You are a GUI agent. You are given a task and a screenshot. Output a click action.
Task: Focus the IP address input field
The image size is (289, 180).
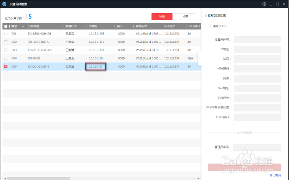click(x=257, y=49)
